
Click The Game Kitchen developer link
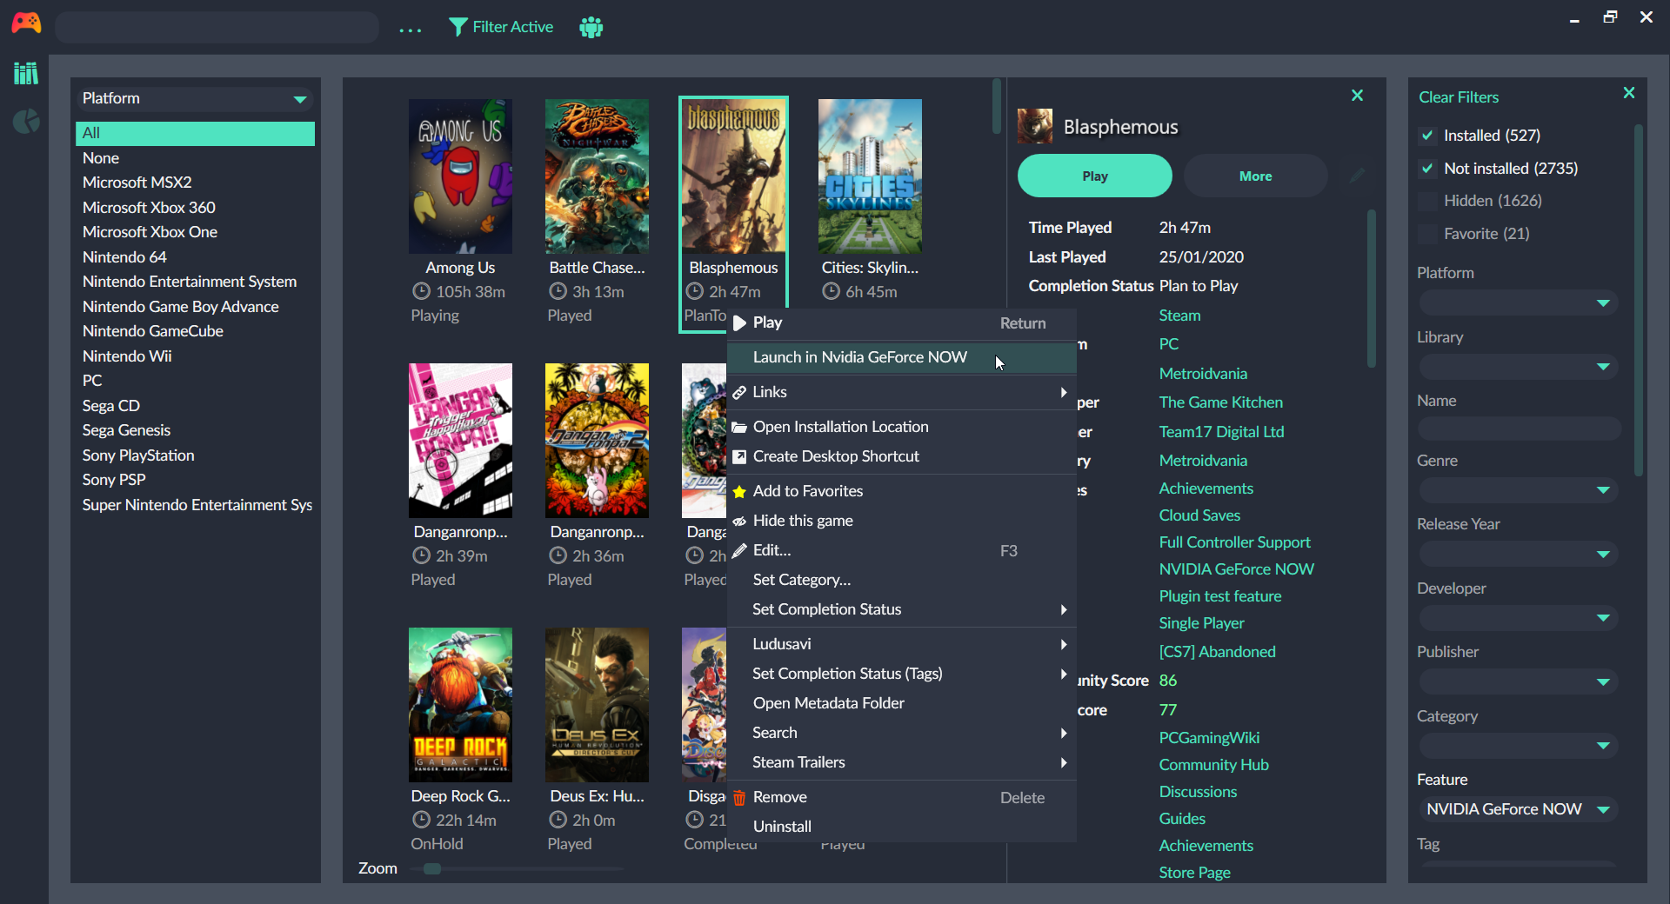(1220, 402)
